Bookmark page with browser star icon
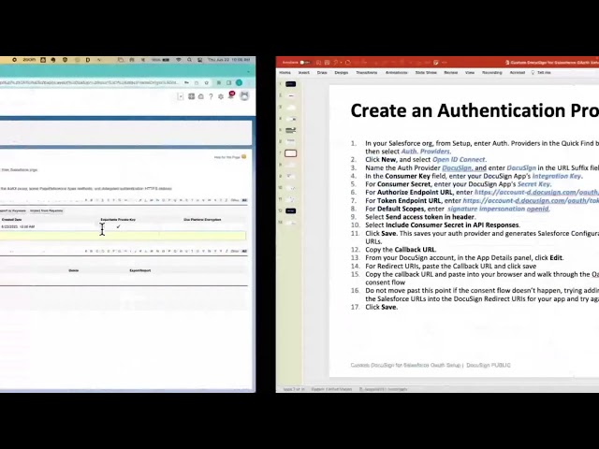 pos(207,83)
